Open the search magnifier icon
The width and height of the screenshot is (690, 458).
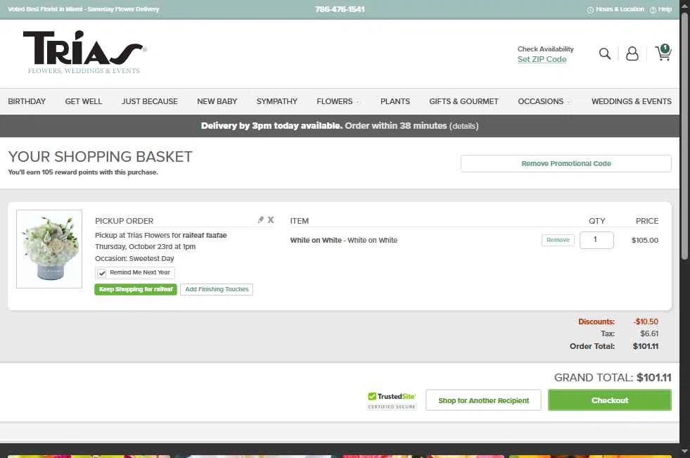tap(605, 53)
